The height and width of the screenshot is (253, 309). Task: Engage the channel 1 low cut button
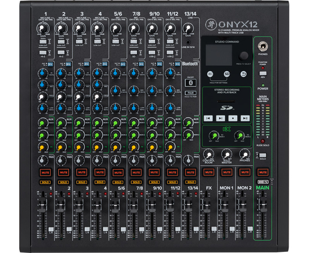[x=43, y=42]
